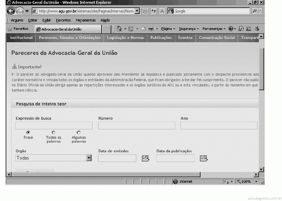Open the Arquivo menu
This screenshot has width=282, height=201.
coord(17,20)
